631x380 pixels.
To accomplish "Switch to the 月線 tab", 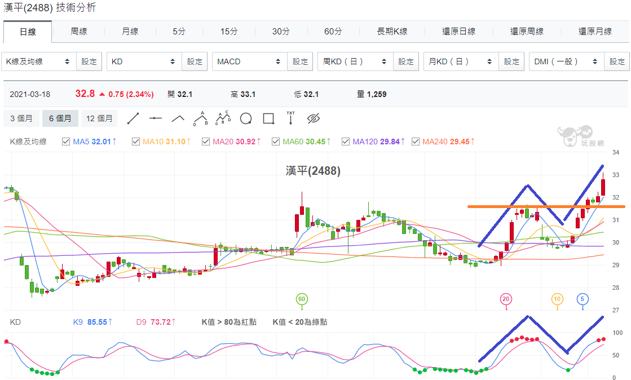I will coord(130,32).
